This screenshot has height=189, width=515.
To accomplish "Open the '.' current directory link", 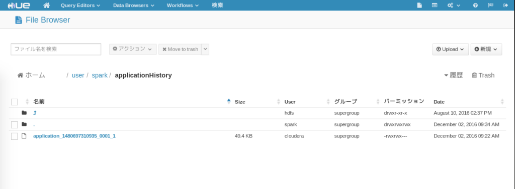I will click(x=34, y=124).
